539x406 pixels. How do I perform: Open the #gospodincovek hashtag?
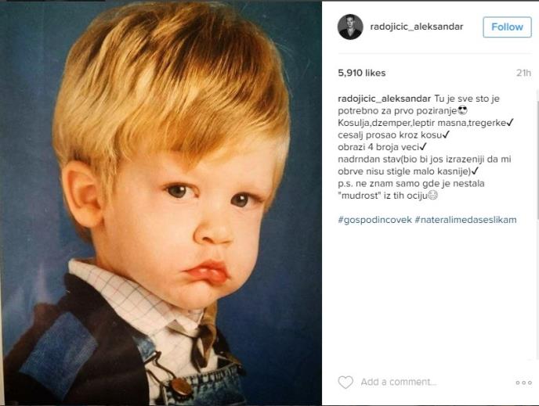(374, 220)
